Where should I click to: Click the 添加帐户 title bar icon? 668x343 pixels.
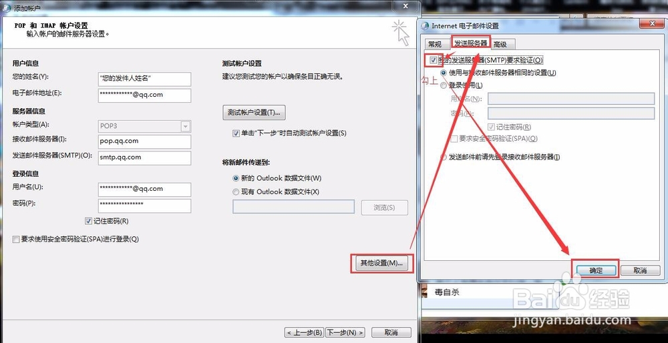[7, 7]
